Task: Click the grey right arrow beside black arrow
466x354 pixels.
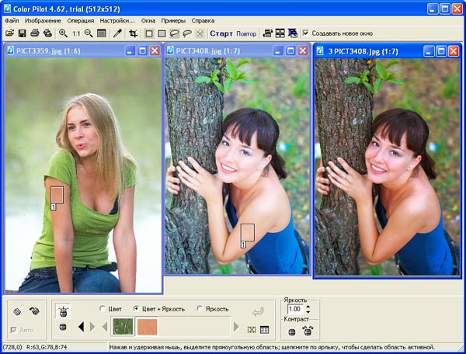Action: click(92, 327)
